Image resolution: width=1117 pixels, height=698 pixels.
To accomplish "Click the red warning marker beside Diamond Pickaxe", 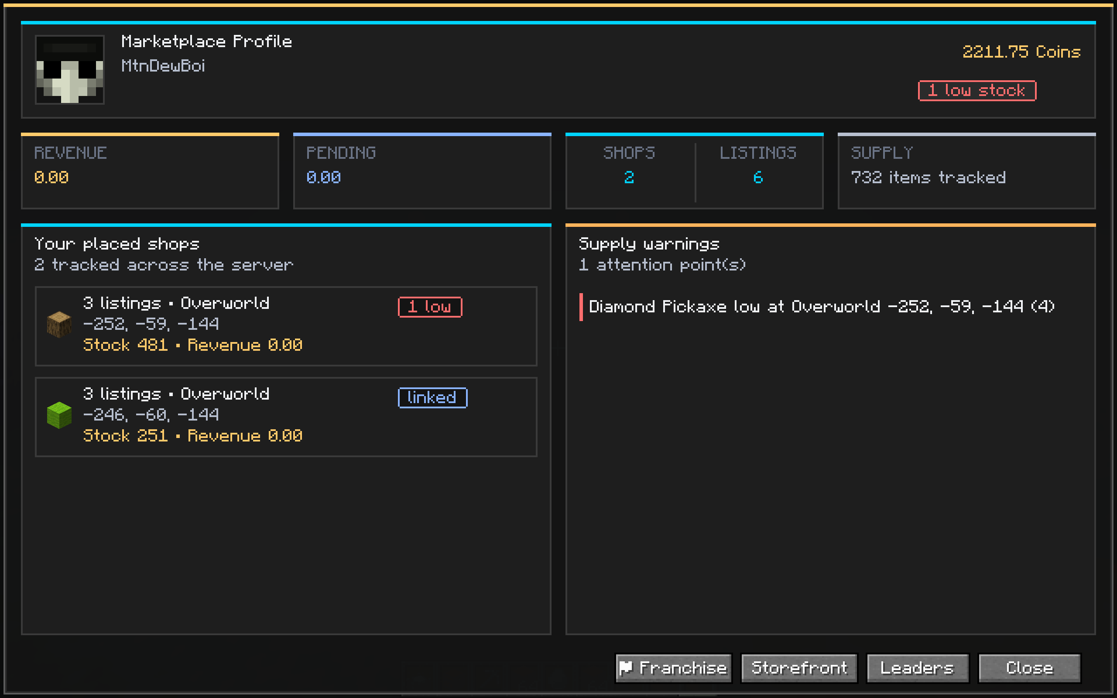I will [x=581, y=307].
